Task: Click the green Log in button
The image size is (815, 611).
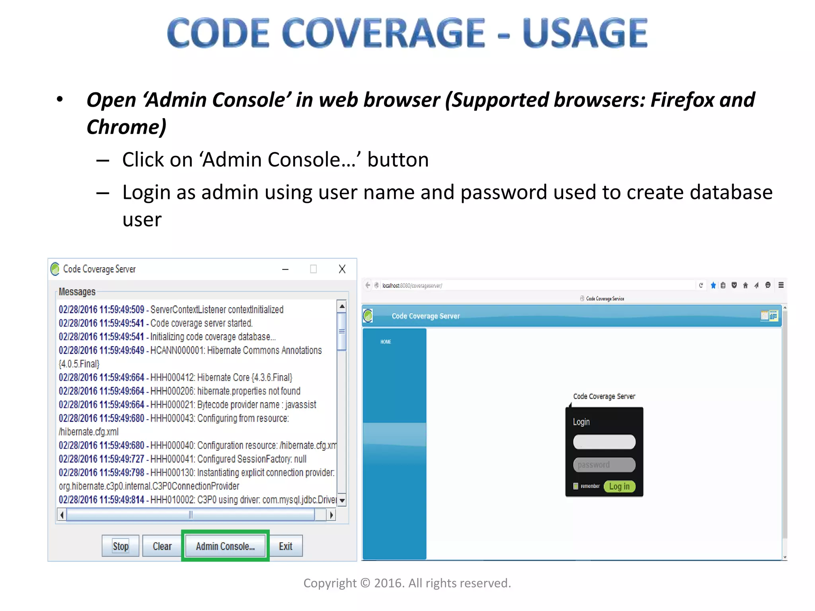Action: 619,486
